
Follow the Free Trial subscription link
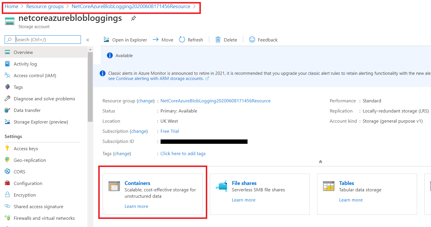(170, 131)
